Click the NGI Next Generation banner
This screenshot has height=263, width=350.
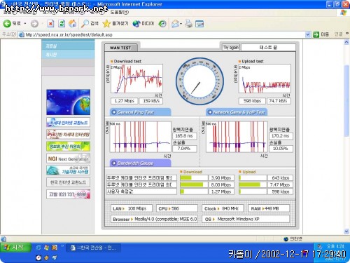68,159
